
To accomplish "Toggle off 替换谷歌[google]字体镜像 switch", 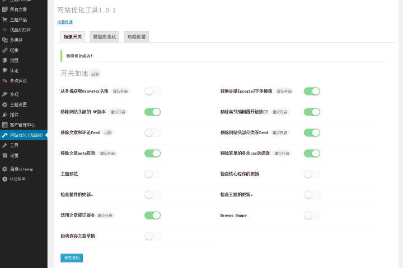I will click(312, 91).
